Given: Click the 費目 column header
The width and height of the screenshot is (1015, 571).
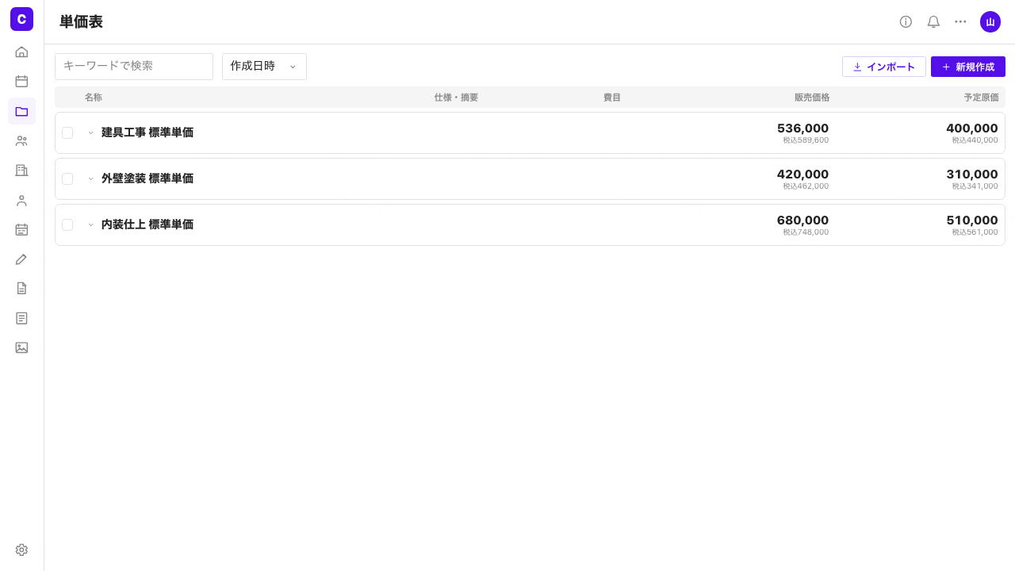Looking at the screenshot, I should click(x=612, y=98).
